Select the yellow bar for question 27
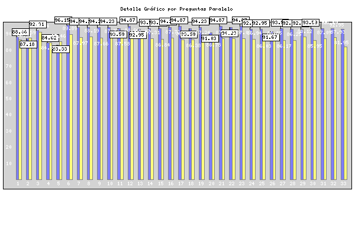The width and height of the screenshot is (355, 236). point(284,110)
